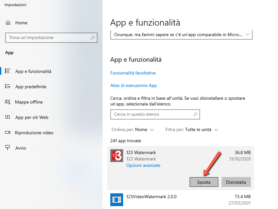Open App per siti Web section
Image resolution: width=278 pixels, height=209 pixels.
(32, 117)
